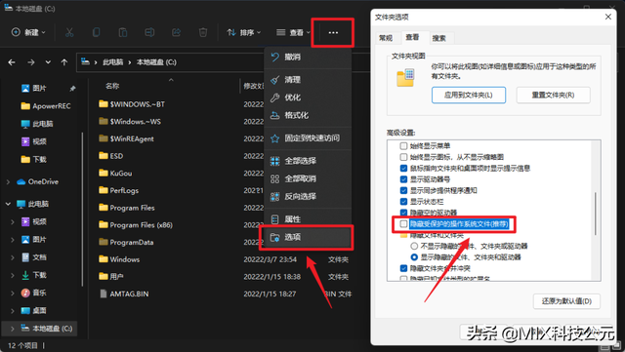Expand OneDrive in the navigation pane
Viewport: 625px width, 352px height.
click(x=8, y=182)
